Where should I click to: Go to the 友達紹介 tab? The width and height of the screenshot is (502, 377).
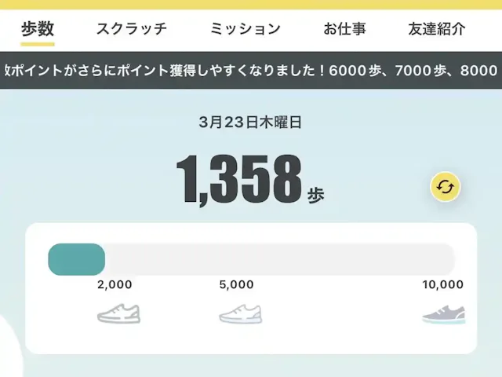(436, 29)
